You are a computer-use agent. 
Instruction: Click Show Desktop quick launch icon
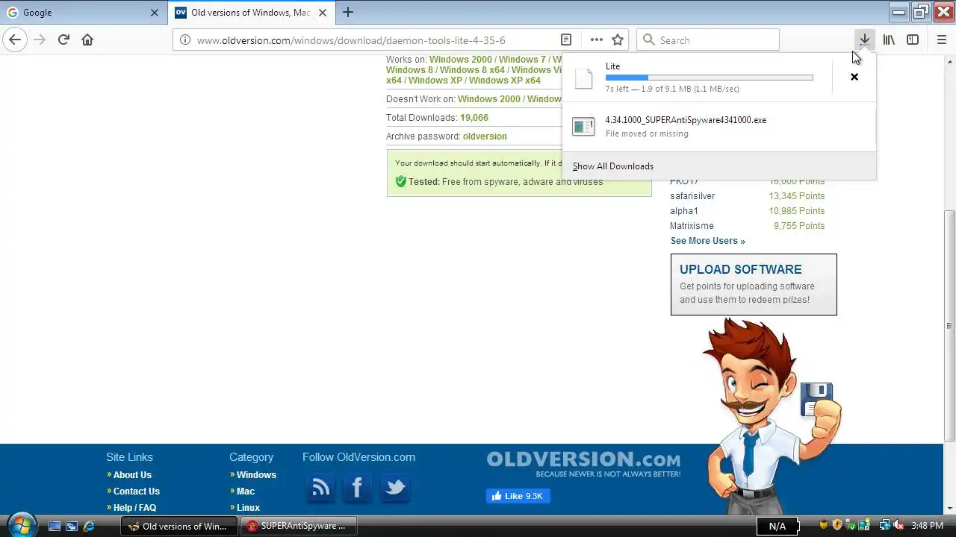point(54,526)
